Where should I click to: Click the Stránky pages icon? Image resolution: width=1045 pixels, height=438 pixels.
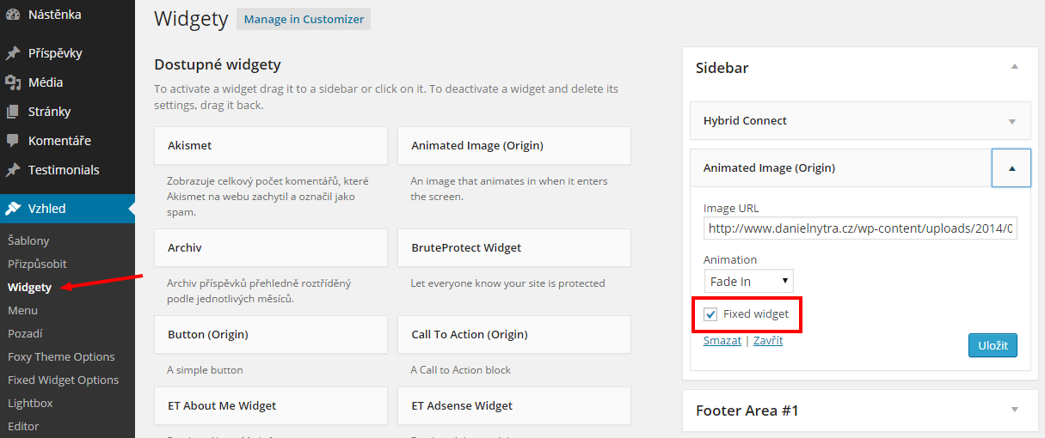pyautogui.click(x=13, y=112)
